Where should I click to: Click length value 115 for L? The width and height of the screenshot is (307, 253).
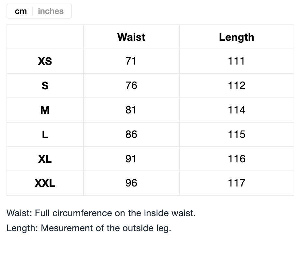236,134
